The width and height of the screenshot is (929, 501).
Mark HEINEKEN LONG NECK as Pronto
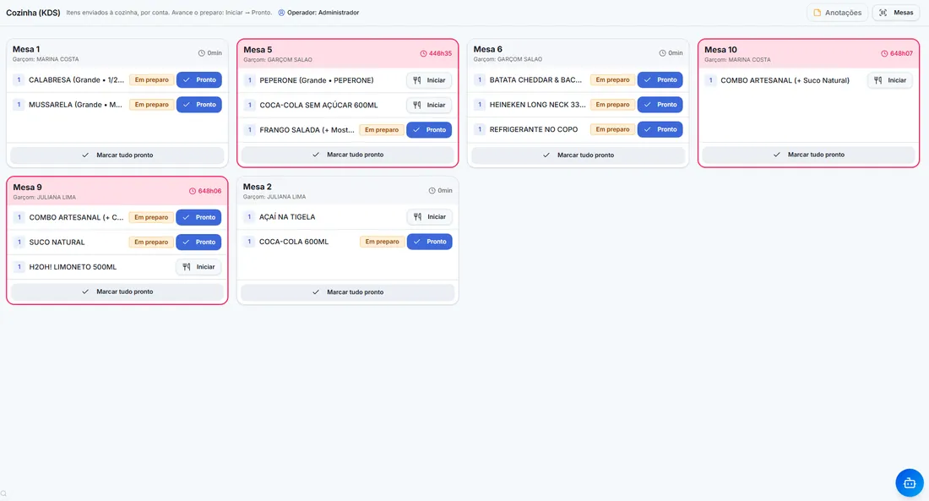(660, 105)
